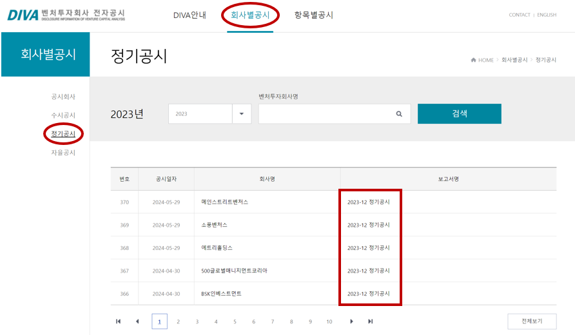
Task: Click the 공시일자 column header
Action: pos(166,179)
